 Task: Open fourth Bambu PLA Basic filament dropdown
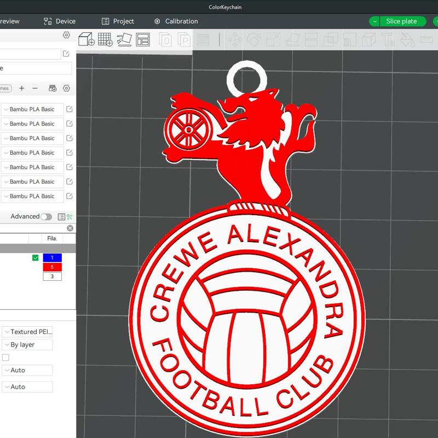[x=32, y=153]
